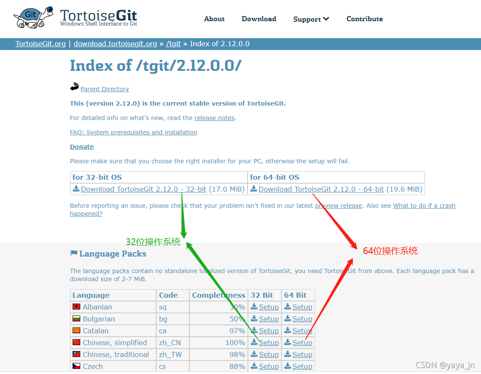Viewport: 481px width, 374px height.
Task: Download Chinese traditional 64 Bit Setup
Action: click(x=302, y=354)
